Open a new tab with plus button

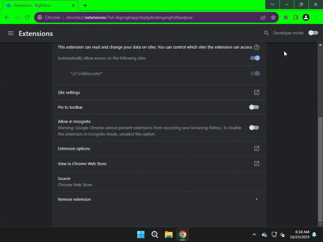85,5
